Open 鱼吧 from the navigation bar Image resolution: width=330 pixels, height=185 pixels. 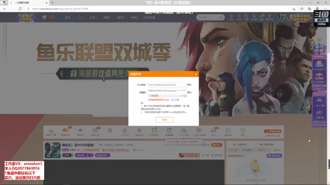[x=134, y=17]
